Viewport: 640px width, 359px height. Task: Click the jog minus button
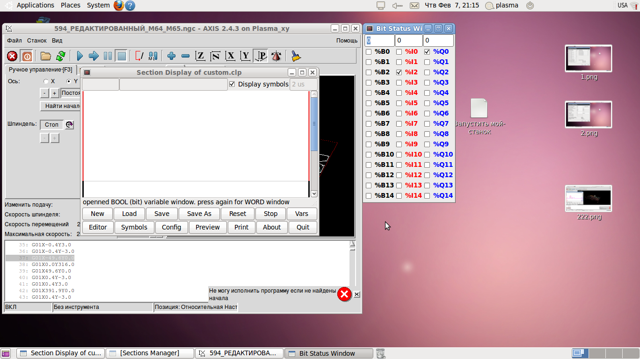point(44,93)
